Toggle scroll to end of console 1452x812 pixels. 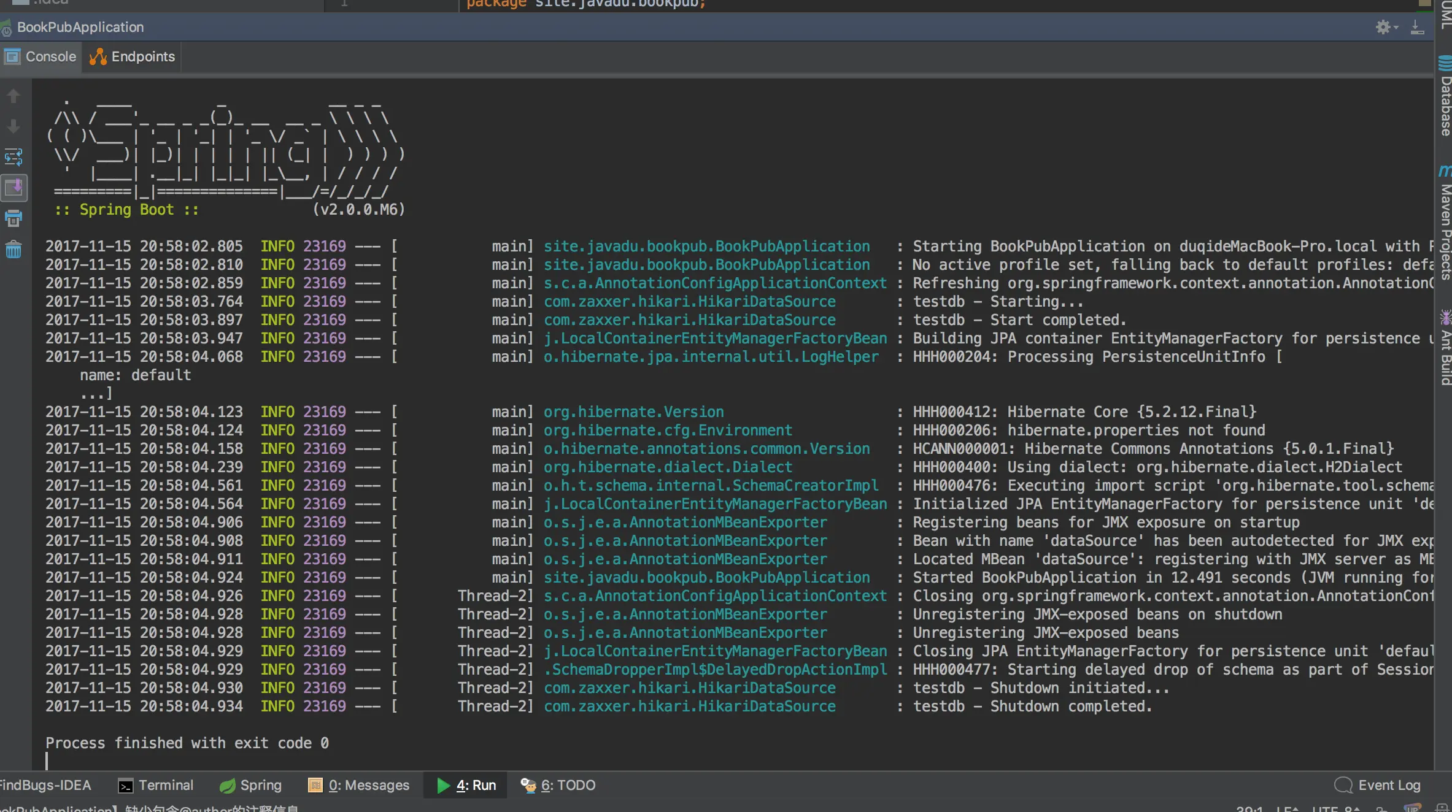pos(14,188)
